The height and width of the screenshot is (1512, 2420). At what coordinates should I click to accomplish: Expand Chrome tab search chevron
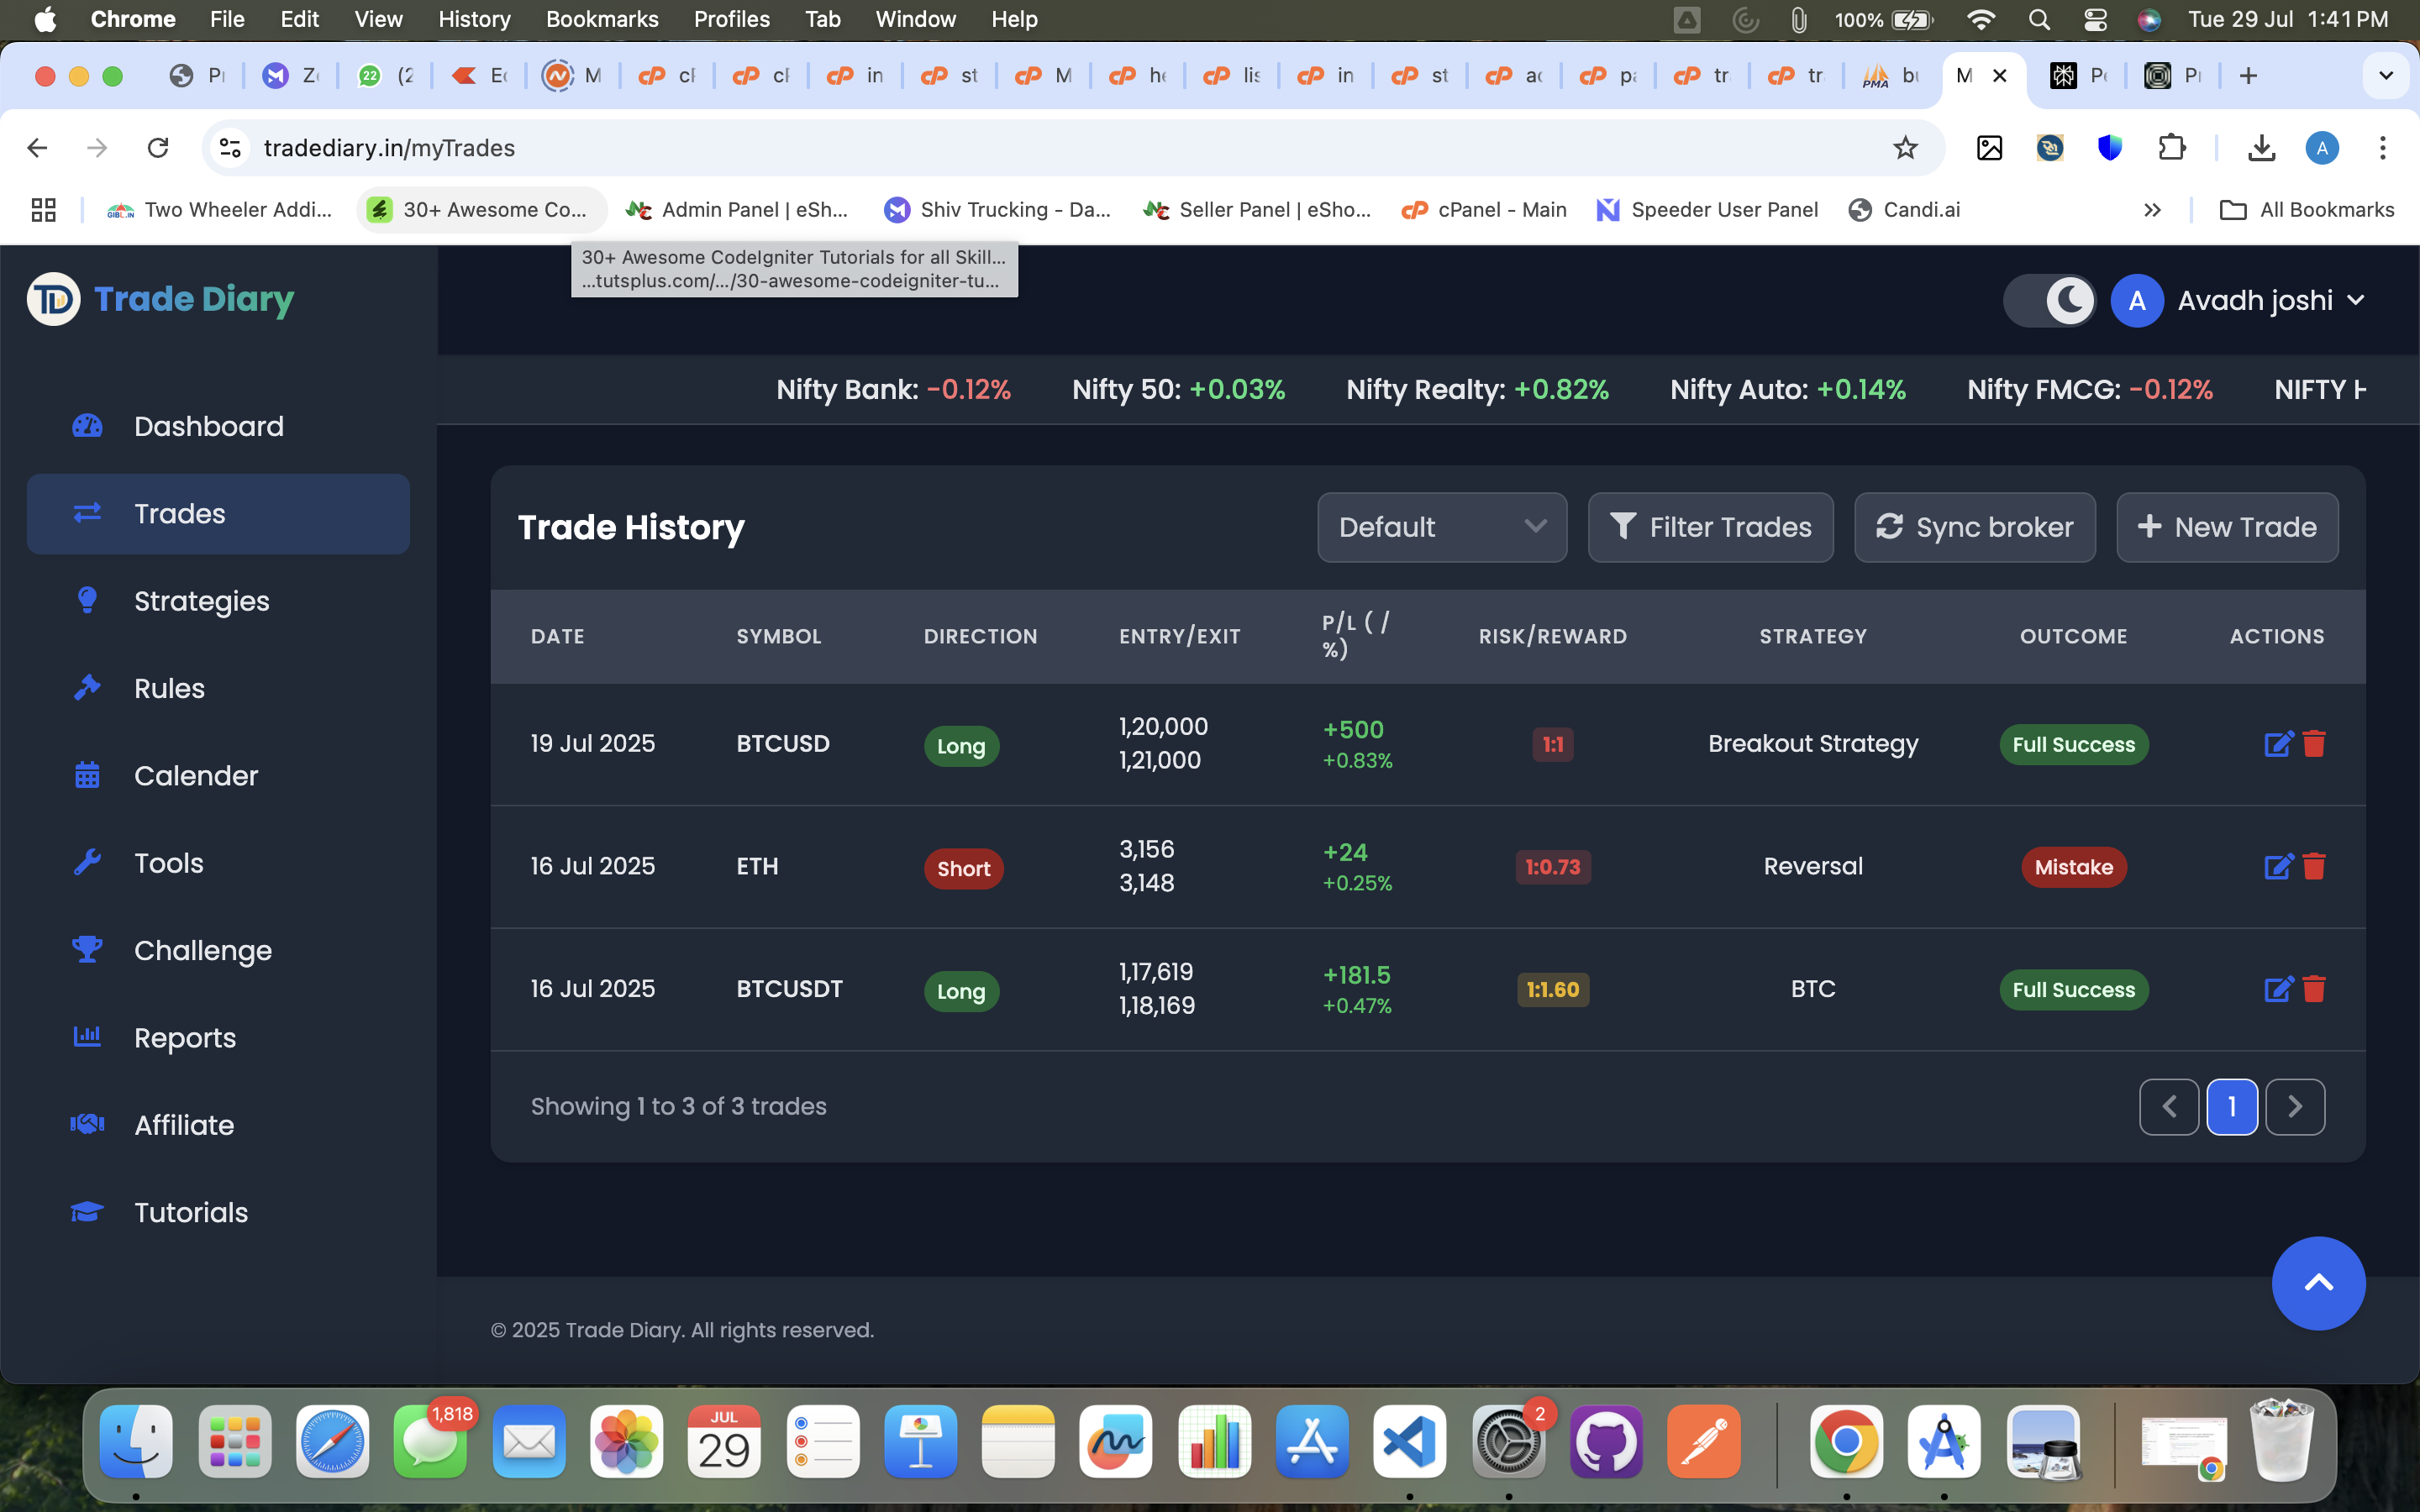[2385, 76]
